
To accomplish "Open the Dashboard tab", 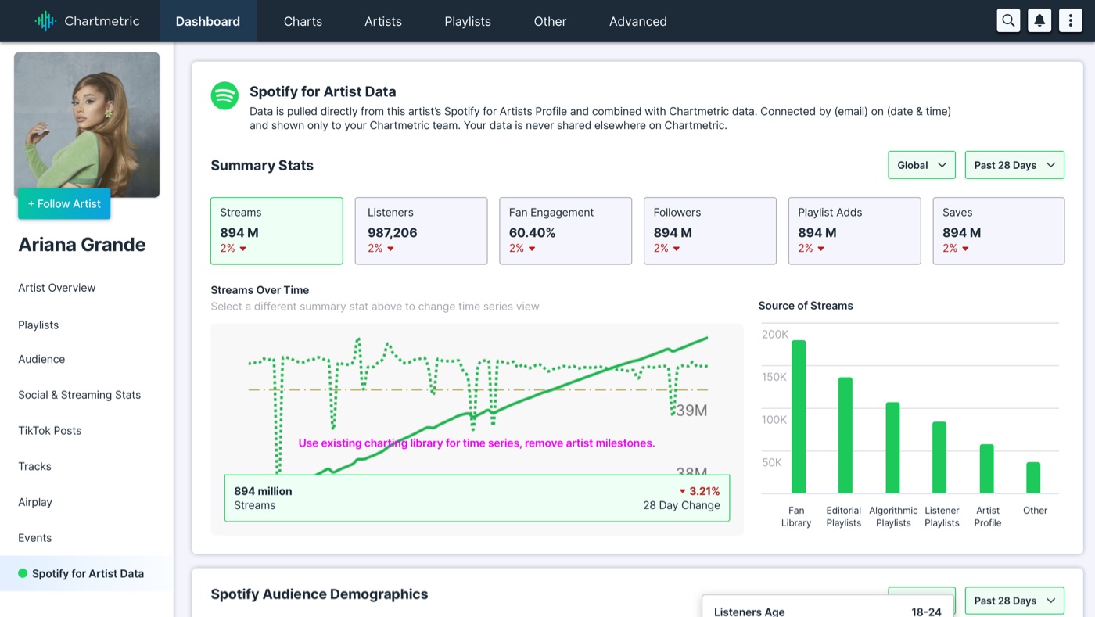I will 208,21.
